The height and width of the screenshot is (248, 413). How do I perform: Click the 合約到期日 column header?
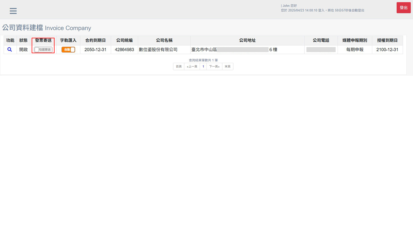tap(95, 41)
